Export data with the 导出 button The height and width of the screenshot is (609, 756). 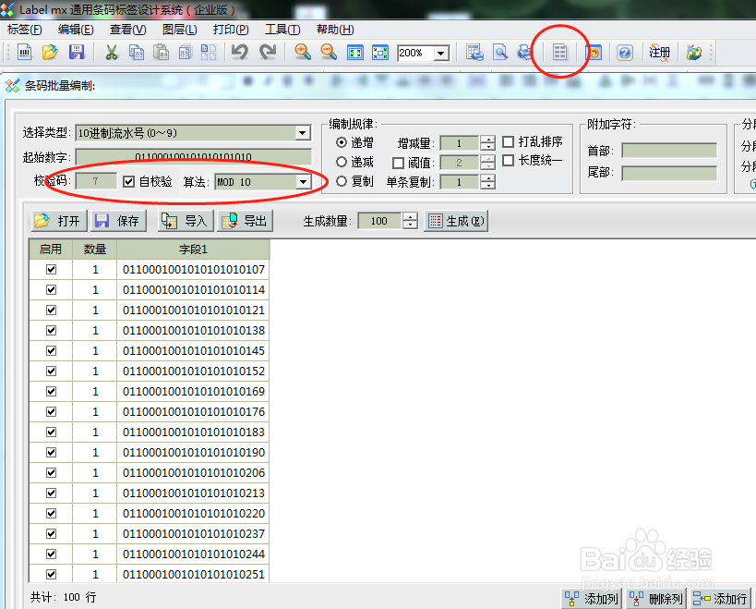(x=246, y=221)
